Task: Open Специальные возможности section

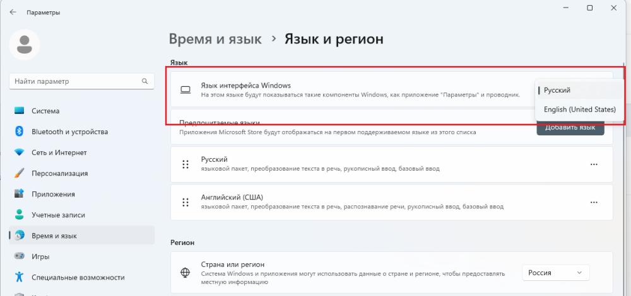Action: (78, 277)
